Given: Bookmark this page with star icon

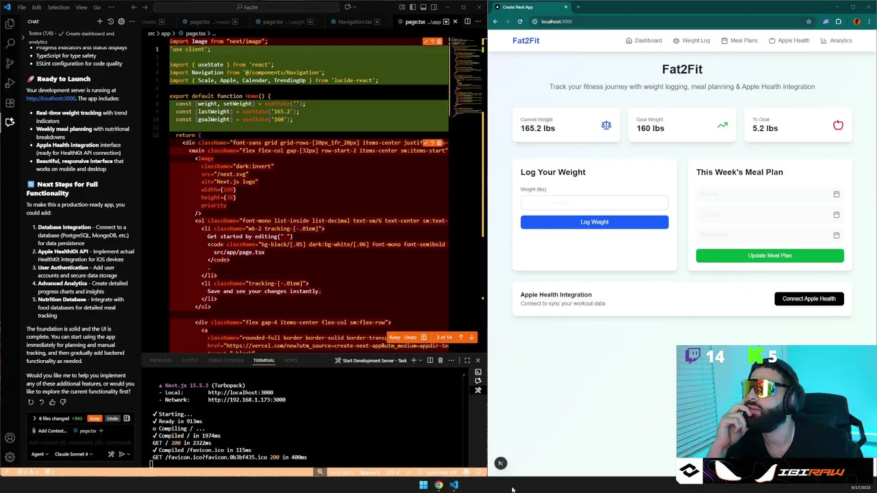Looking at the screenshot, I should tap(809, 21).
